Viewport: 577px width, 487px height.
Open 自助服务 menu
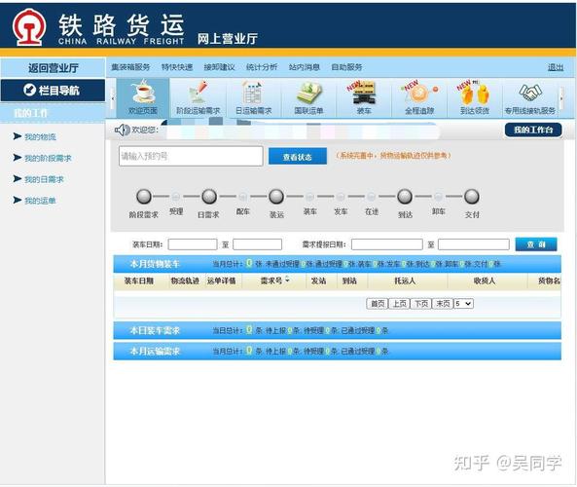click(346, 67)
